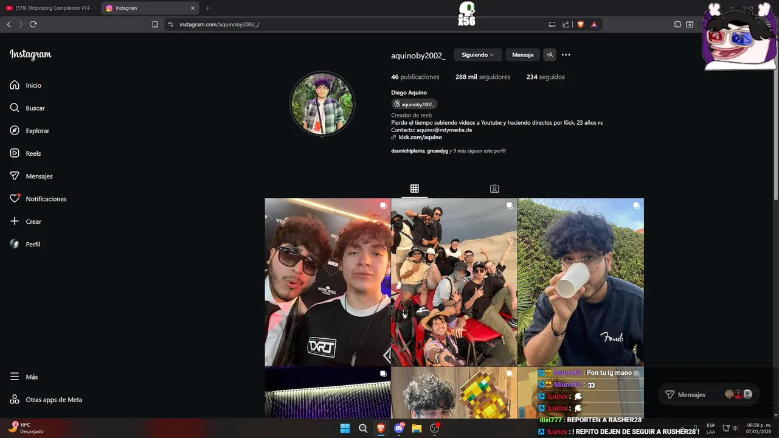Click the site settings icon before URL
This screenshot has height=438, width=779.
[x=170, y=24]
